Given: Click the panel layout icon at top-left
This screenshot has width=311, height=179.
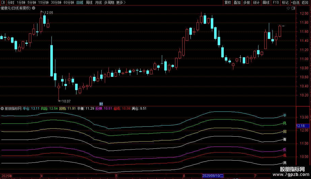Looking at the screenshot, I should tap(3, 2).
